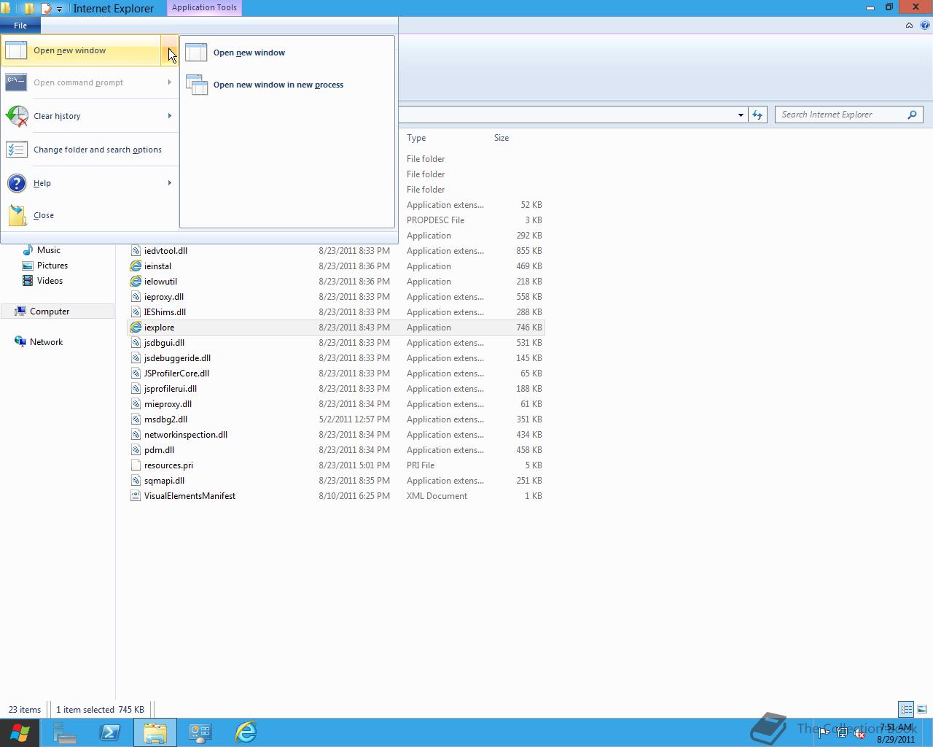Launch Internet Explorer from the taskbar

pos(246,732)
